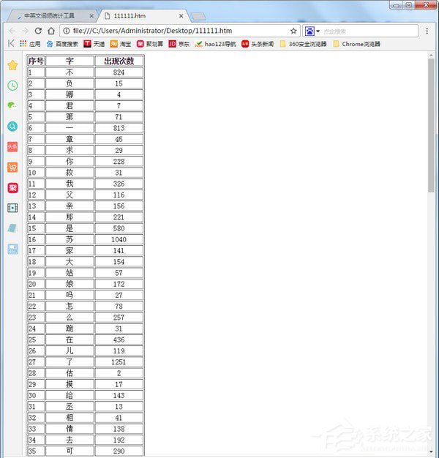This screenshot has height=458, width=439.
Task: Open history clock icon in sidebar
Action: point(12,86)
